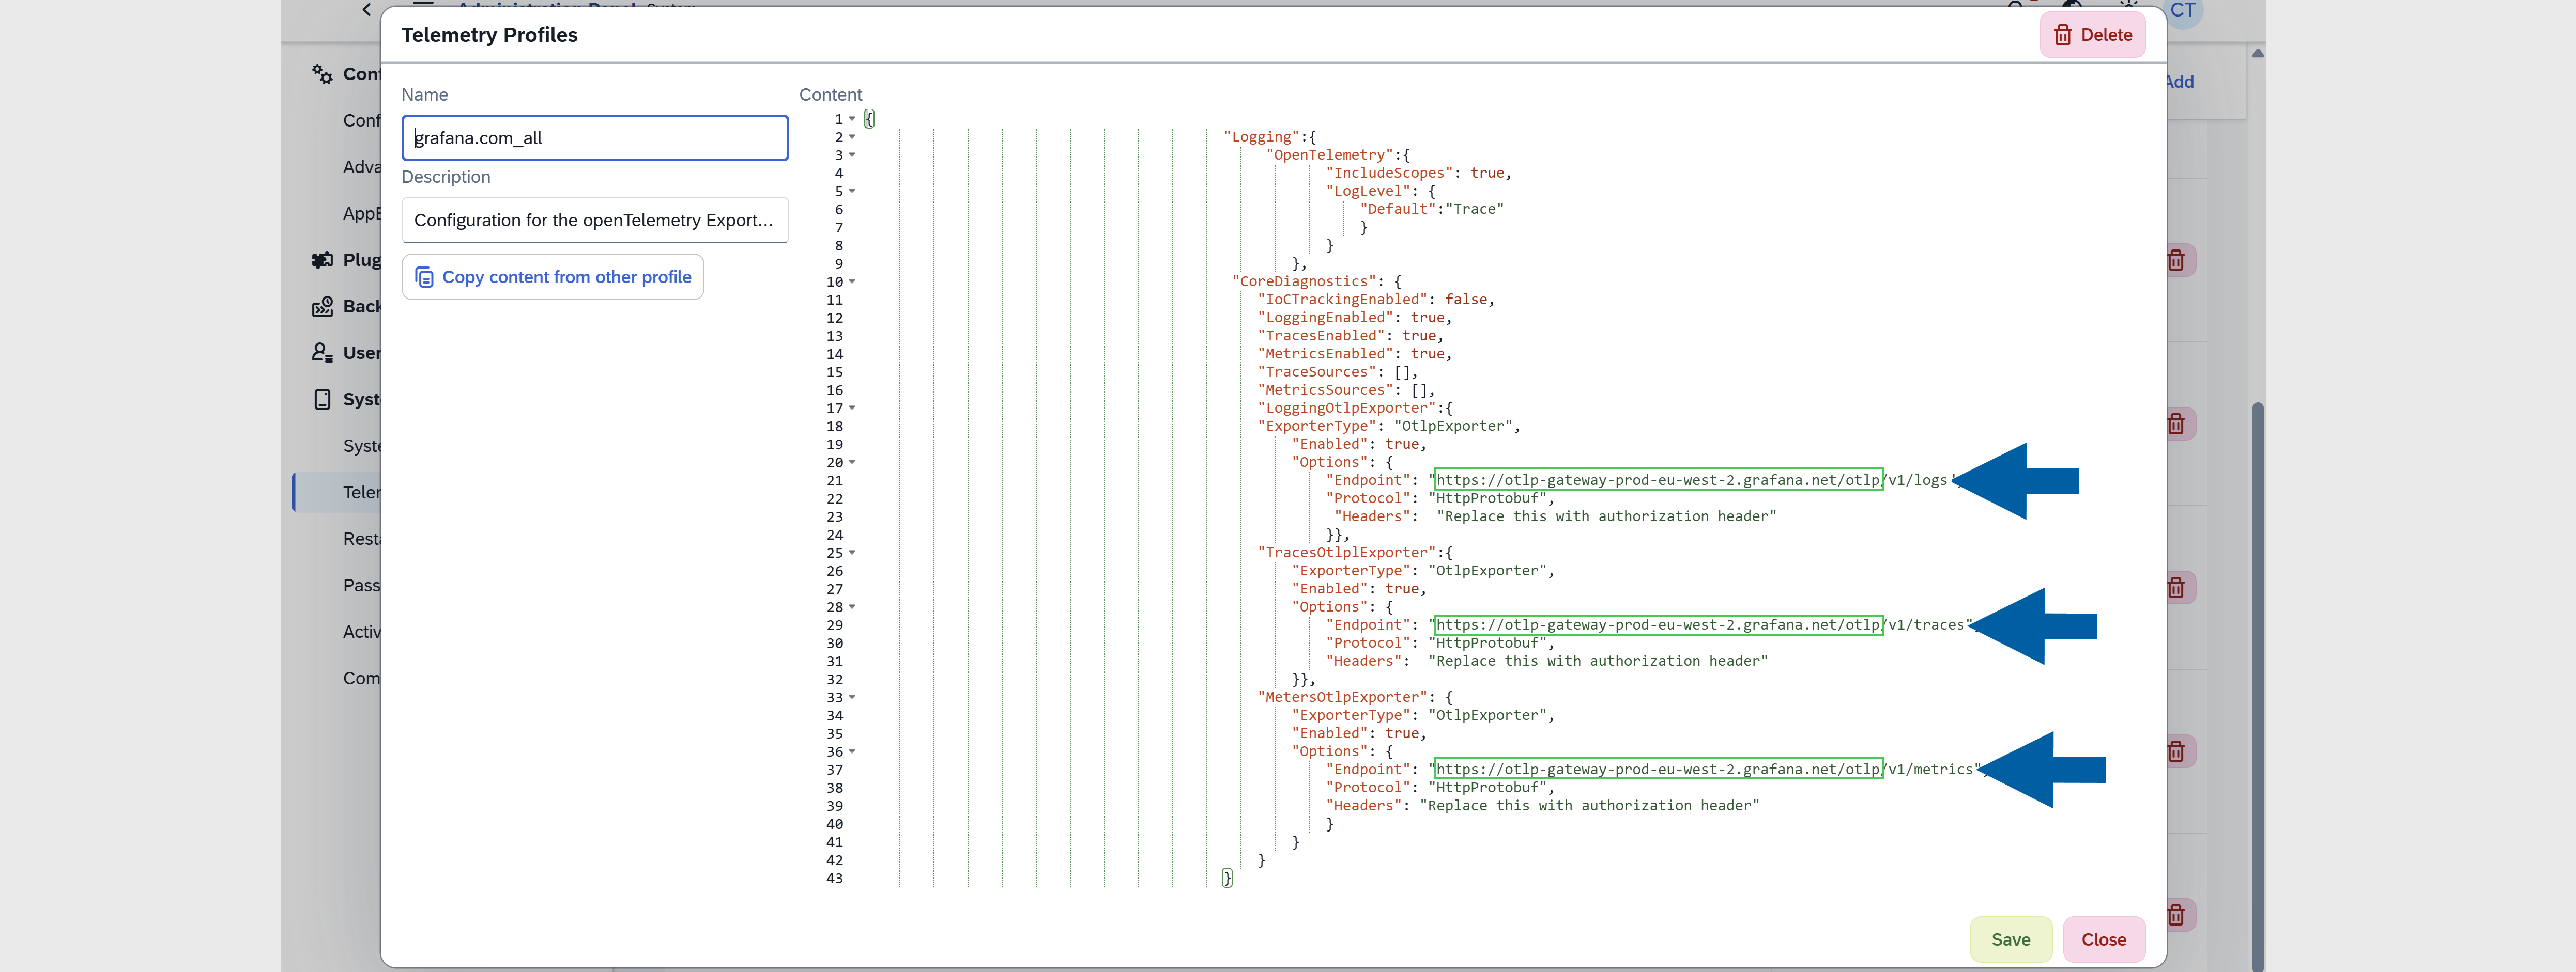Click the Headers value on line 31
Image resolution: width=2576 pixels, height=972 pixels.
click(x=1598, y=661)
